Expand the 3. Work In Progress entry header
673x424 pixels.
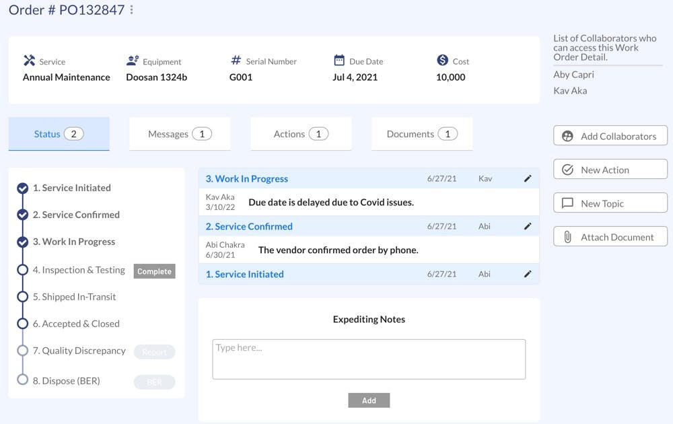[x=246, y=179]
